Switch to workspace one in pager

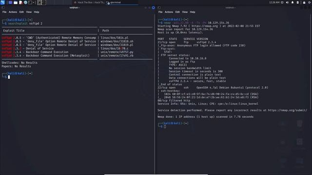click(x=39, y=2)
